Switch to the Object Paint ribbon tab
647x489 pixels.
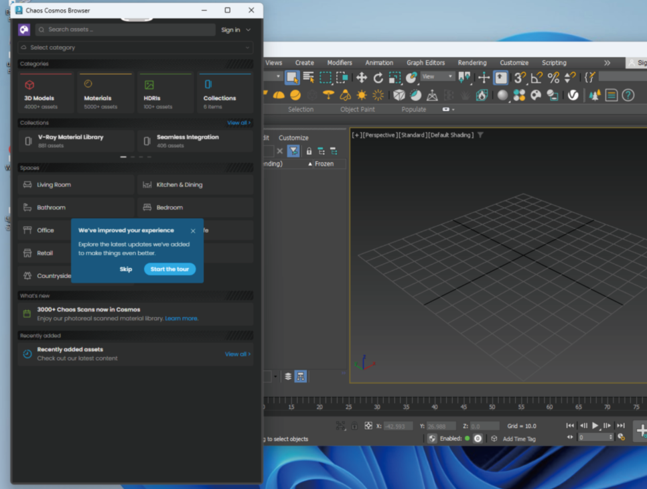click(x=358, y=109)
